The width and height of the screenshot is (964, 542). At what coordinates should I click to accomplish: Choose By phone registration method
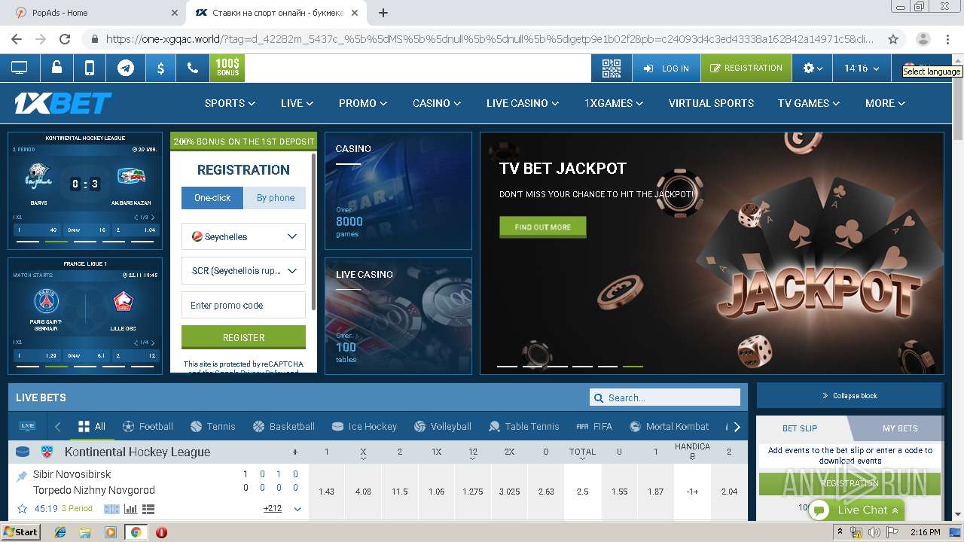coord(276,198)
